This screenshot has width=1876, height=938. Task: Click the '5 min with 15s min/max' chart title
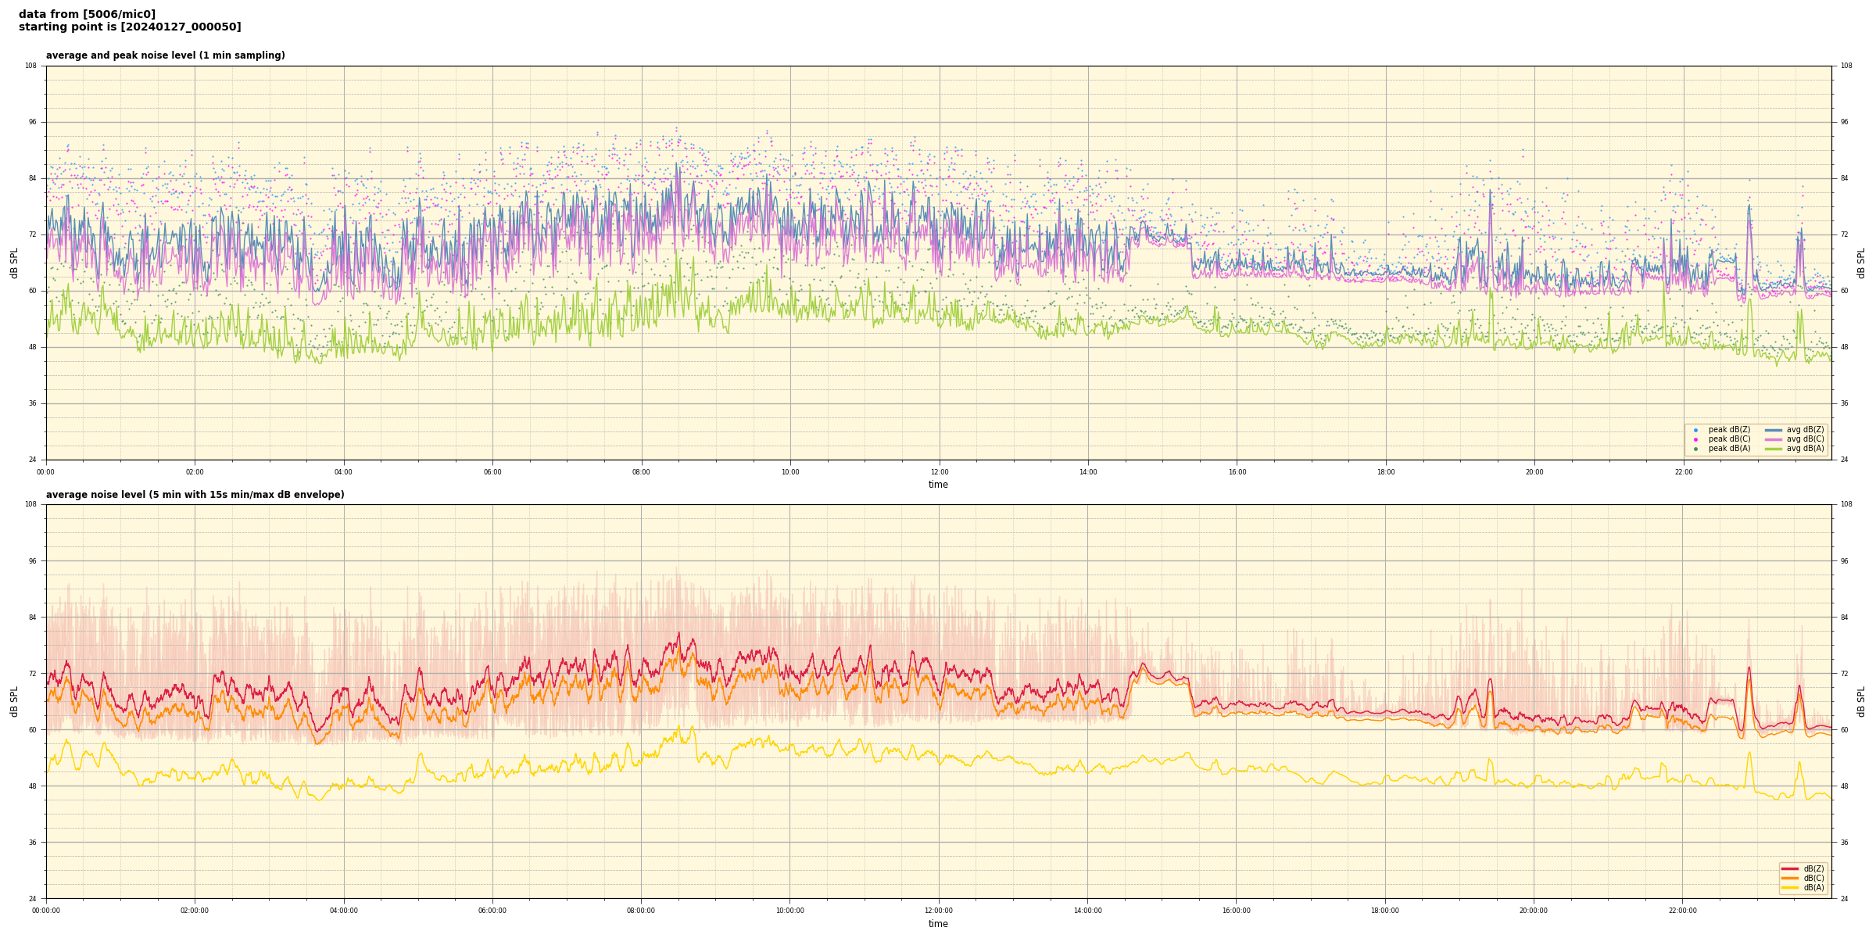tap(195, 495)
